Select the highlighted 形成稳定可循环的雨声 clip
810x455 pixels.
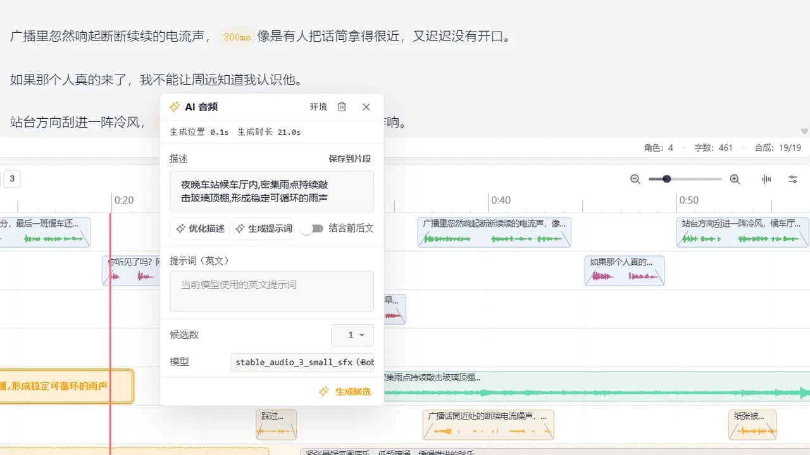[66, 386]
